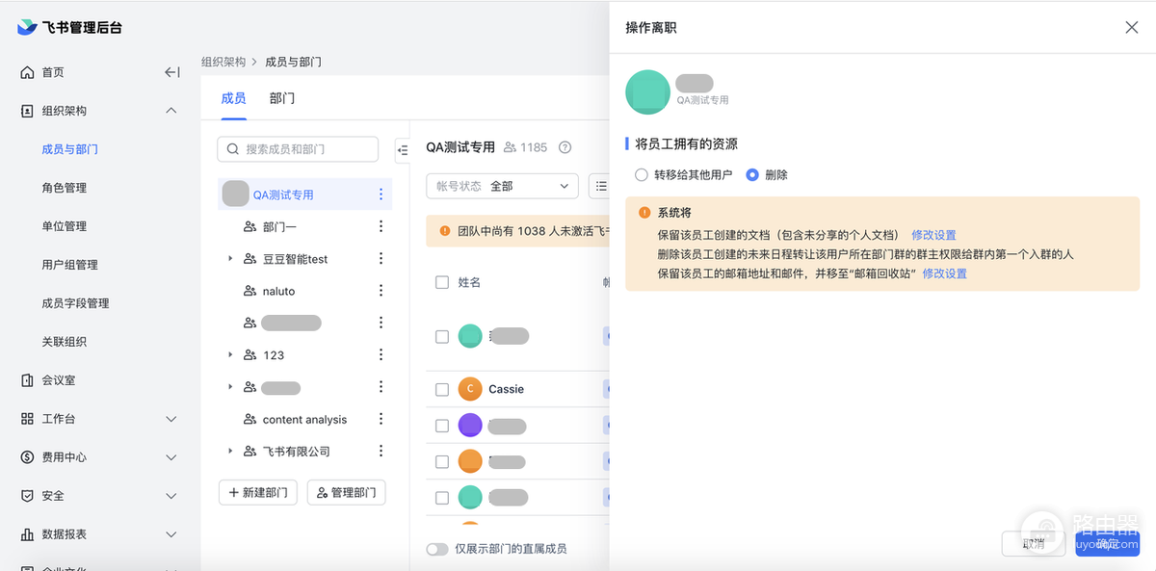Click the 数据报表 chart icon
Viewport: 1156px width, 571px height.
pyautogui.click(x=27, y=534)
